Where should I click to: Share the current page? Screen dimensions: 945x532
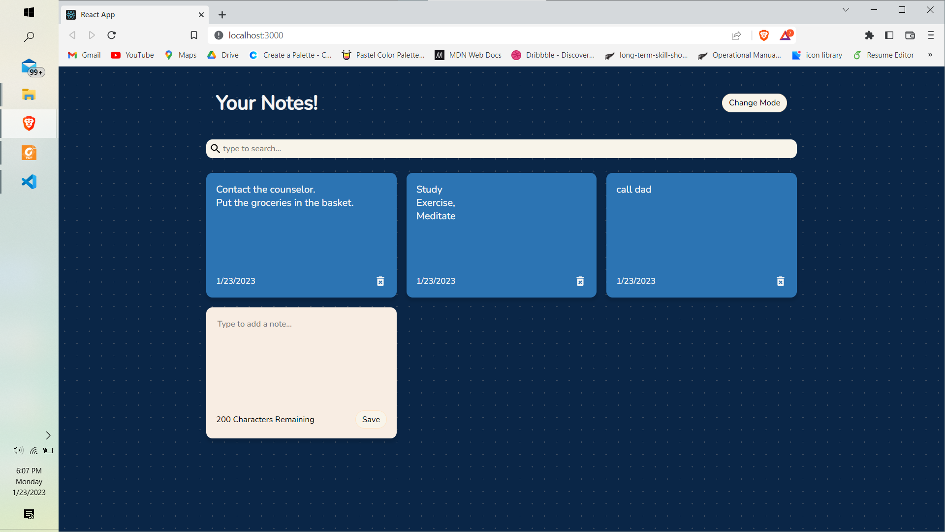tap(736, 35)
